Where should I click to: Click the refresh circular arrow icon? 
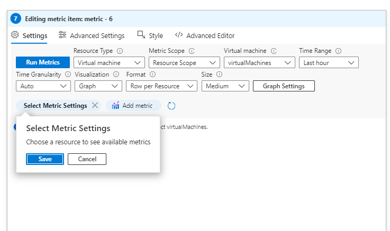click(171, 106)
